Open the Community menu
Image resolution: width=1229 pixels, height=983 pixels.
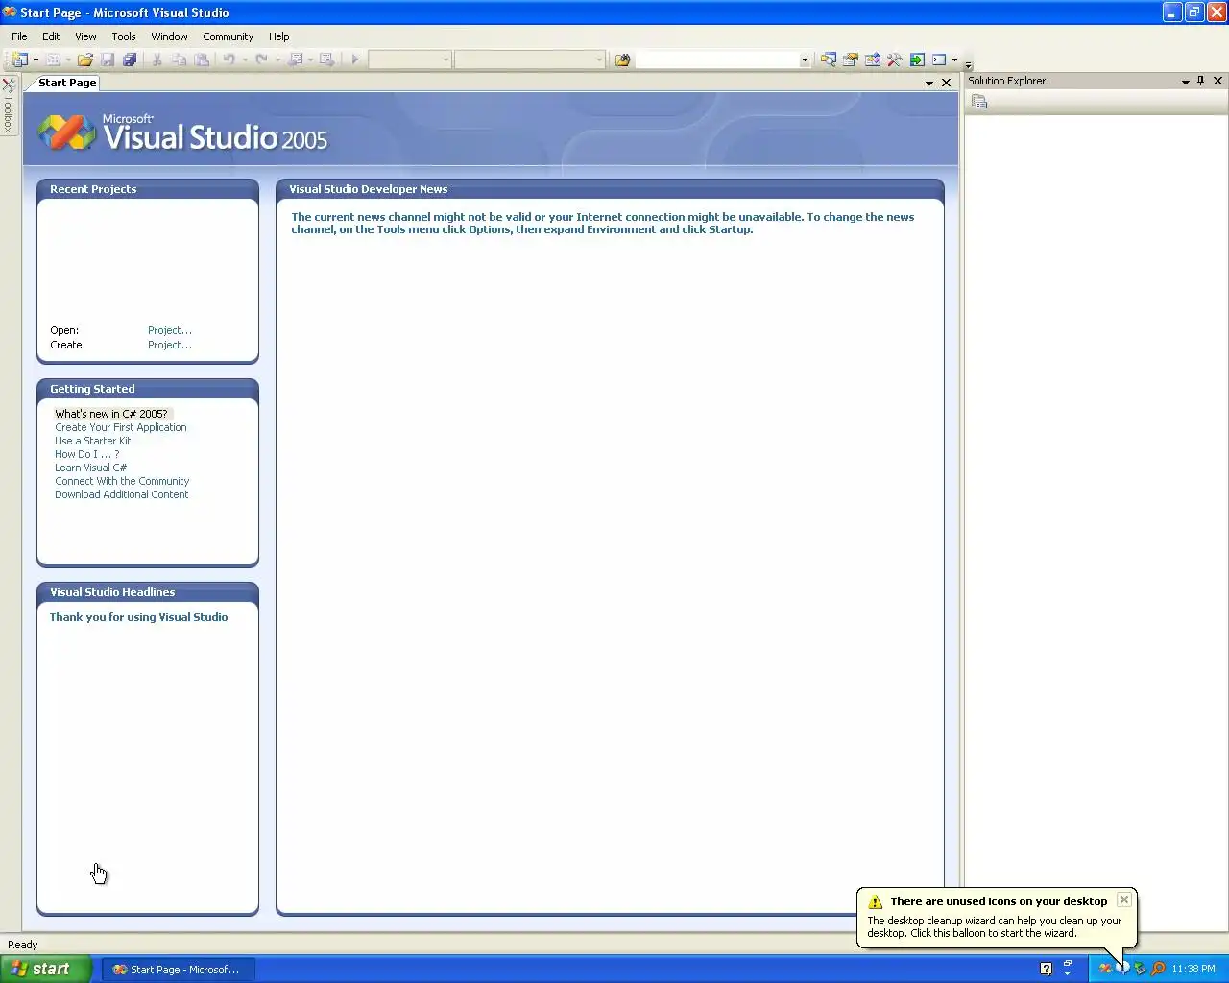point(228,36)
